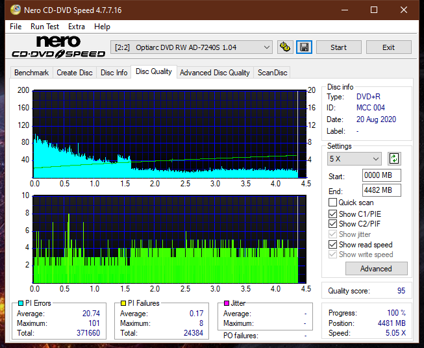This screenshot has width=424, height=348.
Task: Switch to the Disc Info tab
Action: coord(114,73)
